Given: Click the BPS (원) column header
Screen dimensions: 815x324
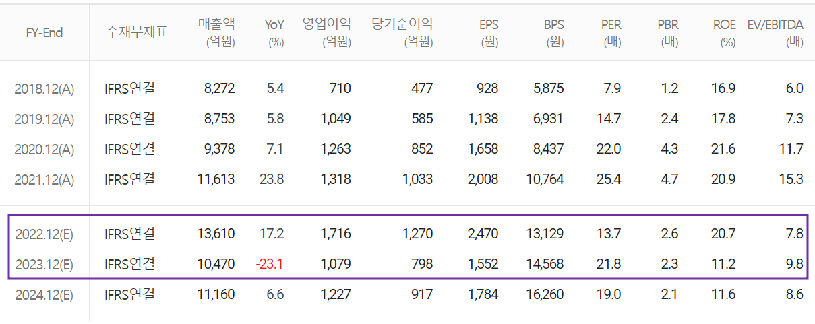Looking at the screenshot, I should (554, 33).
